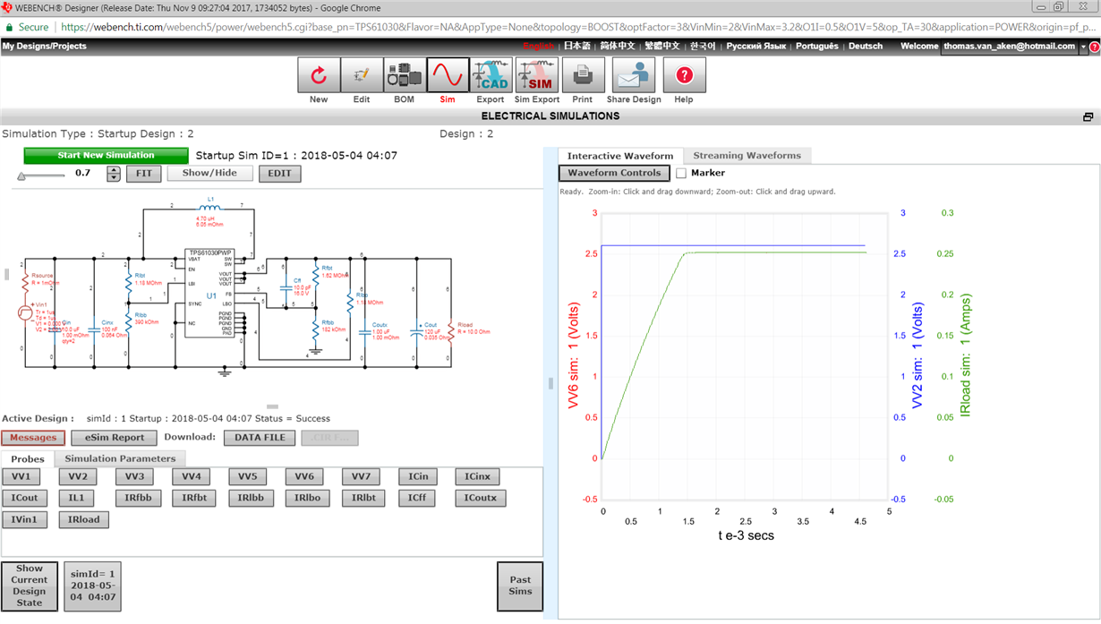The width and height of the screenshot is (1101, 624).
Task: Toggle the ICoutx probe
Action: tap(481, 498)
